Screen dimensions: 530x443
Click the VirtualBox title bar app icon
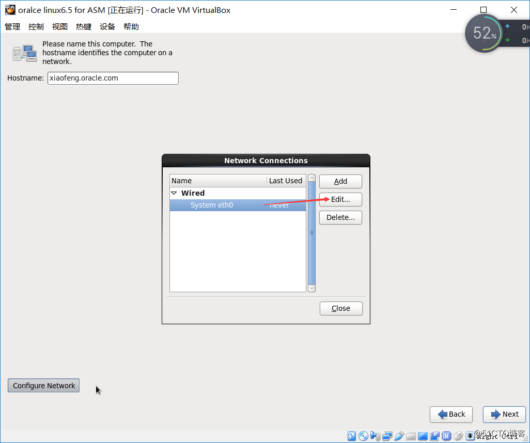coord(10,10)
